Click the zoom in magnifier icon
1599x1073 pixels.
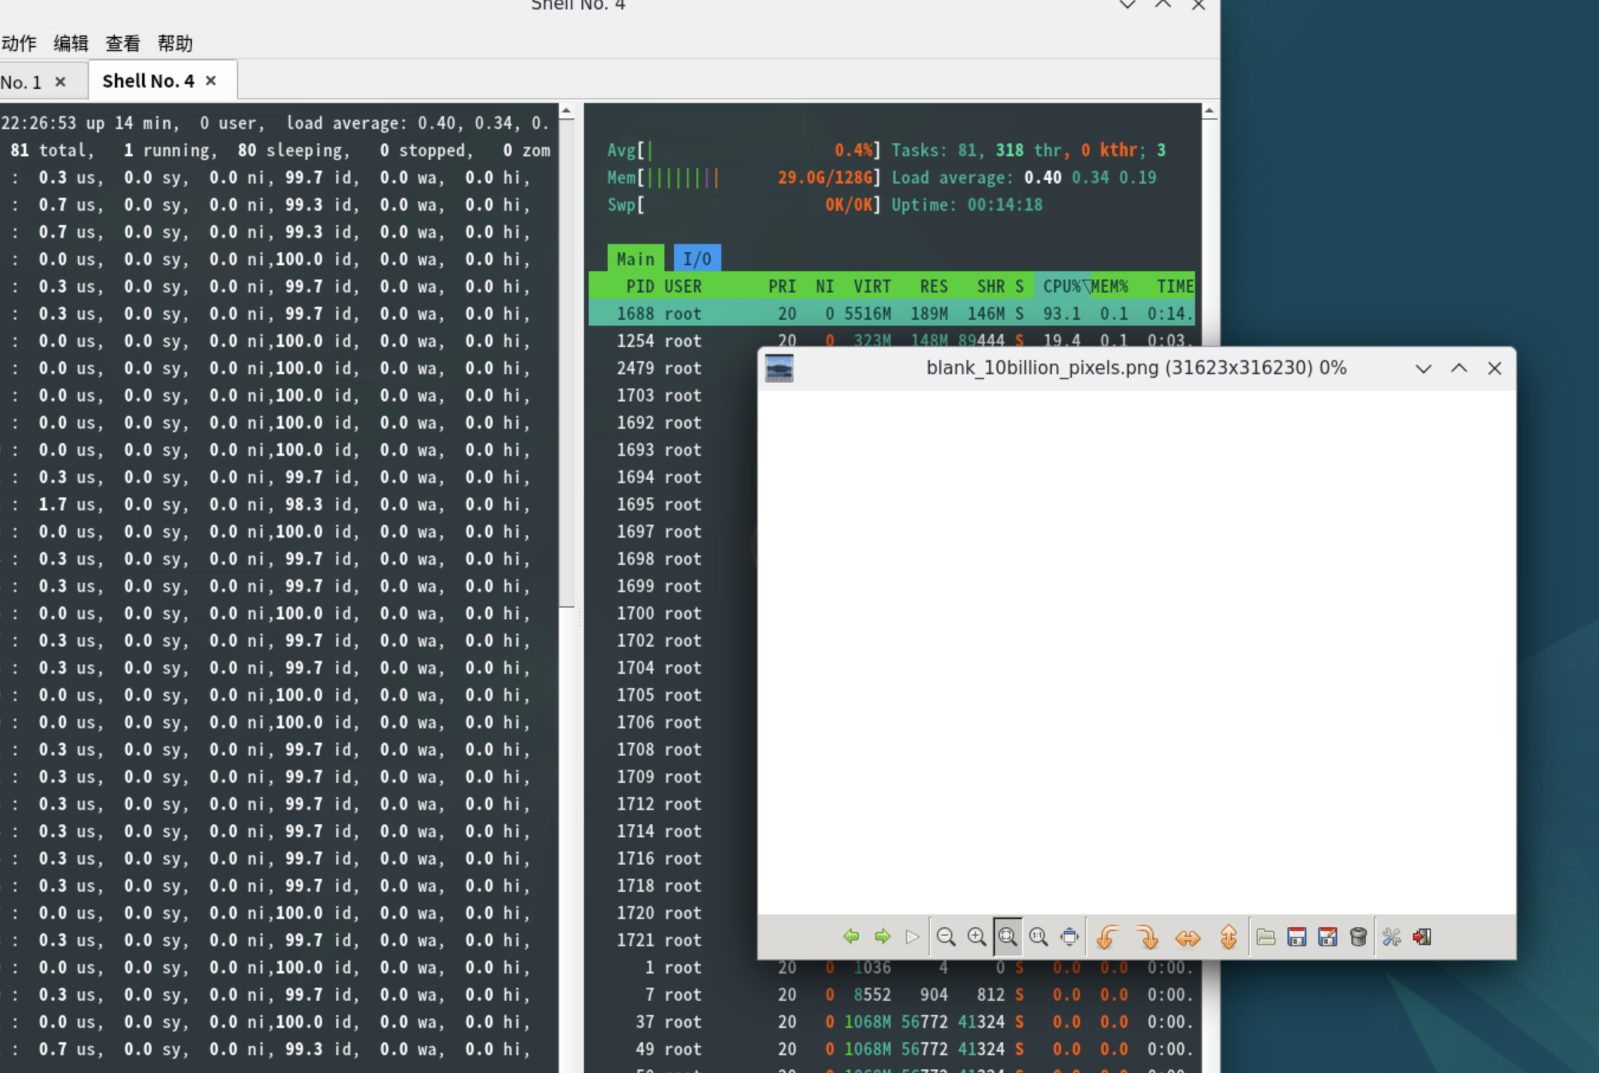point(977,936)
